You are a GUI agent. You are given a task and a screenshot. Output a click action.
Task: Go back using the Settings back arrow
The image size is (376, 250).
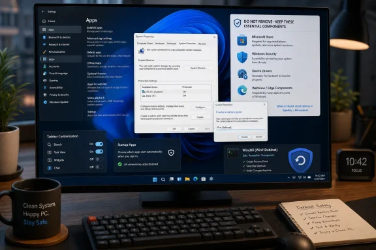[43, 12]
